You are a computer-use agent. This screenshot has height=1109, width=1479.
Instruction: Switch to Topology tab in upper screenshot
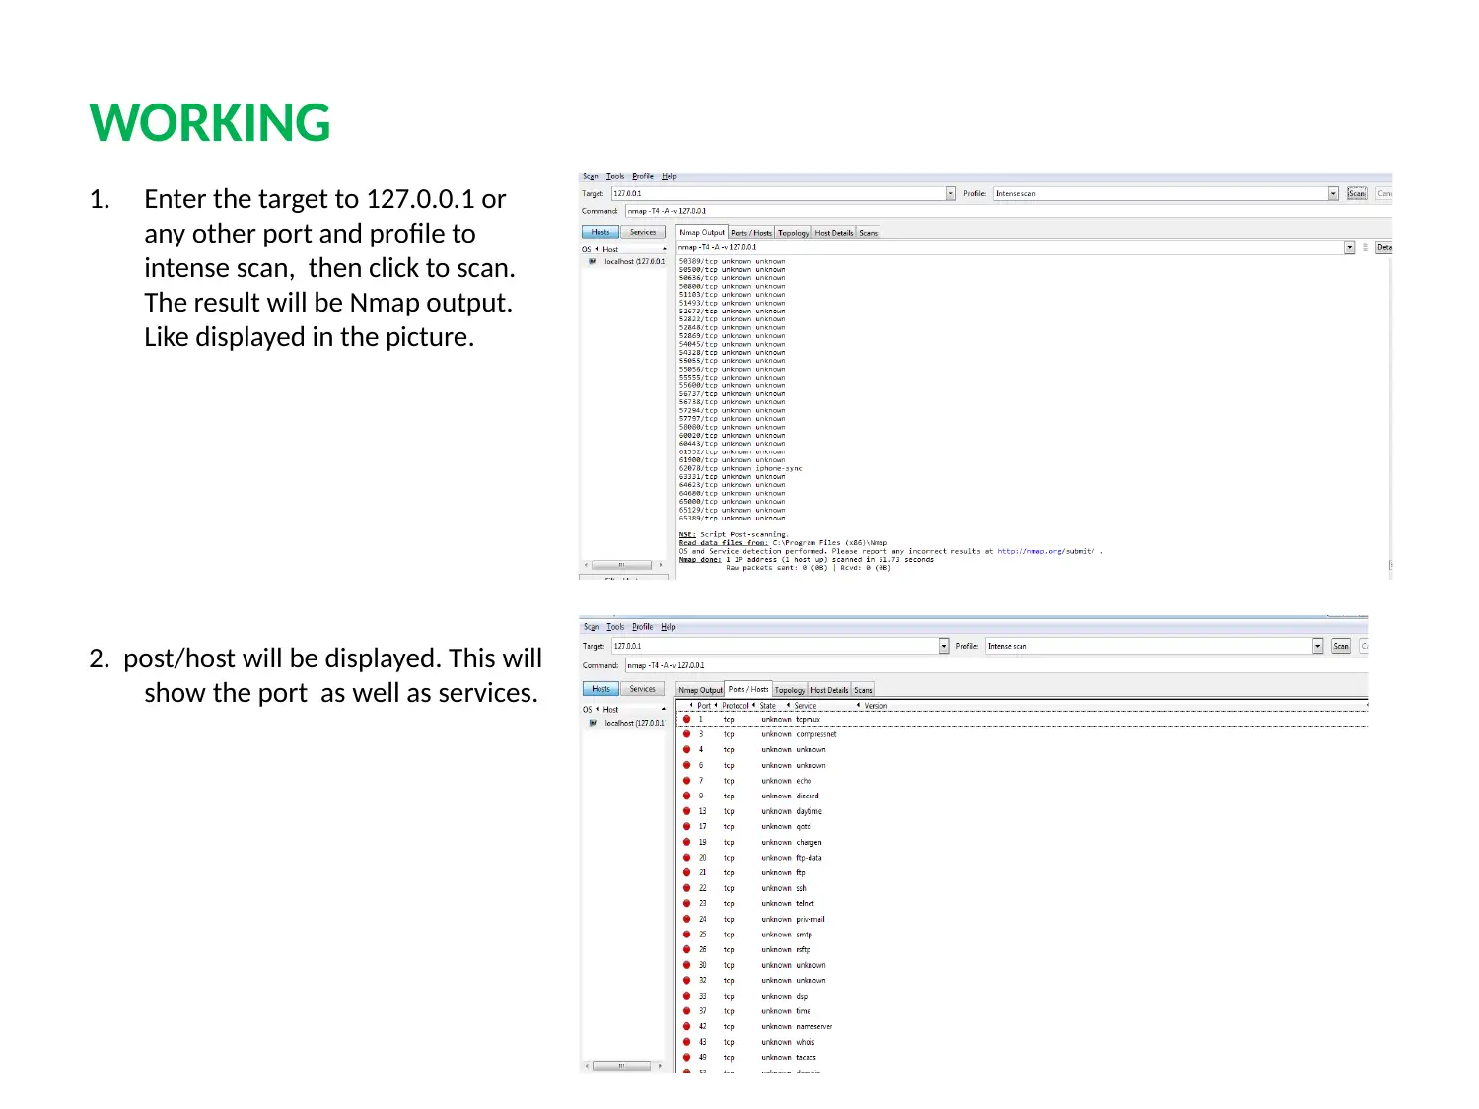click(x=793, y=233)
